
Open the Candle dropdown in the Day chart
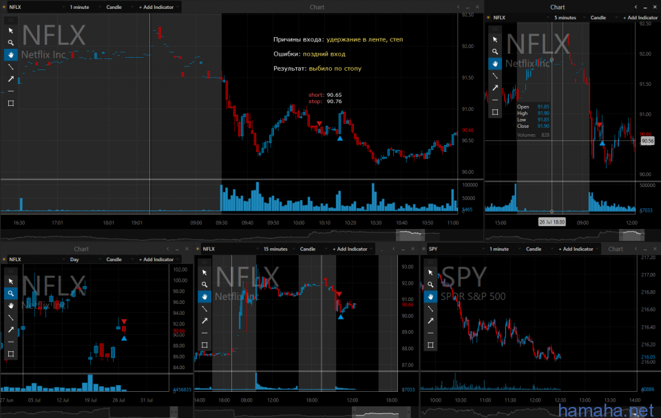click(119, 259)
